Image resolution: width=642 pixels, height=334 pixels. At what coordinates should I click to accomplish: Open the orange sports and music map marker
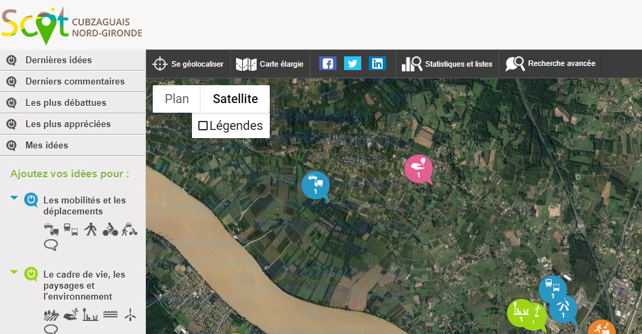pyautogui.click(x=602, y=327)
